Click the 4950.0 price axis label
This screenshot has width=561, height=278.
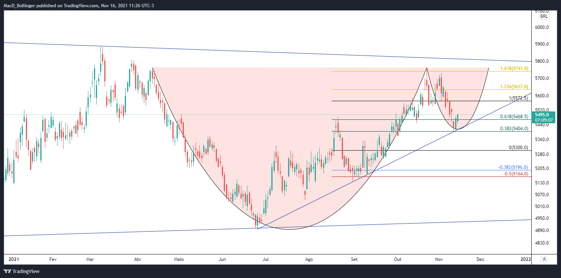coord(542,218)
